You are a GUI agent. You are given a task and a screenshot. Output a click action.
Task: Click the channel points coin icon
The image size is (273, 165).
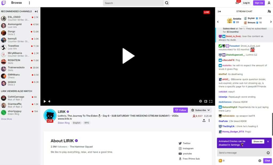point(220,161)
